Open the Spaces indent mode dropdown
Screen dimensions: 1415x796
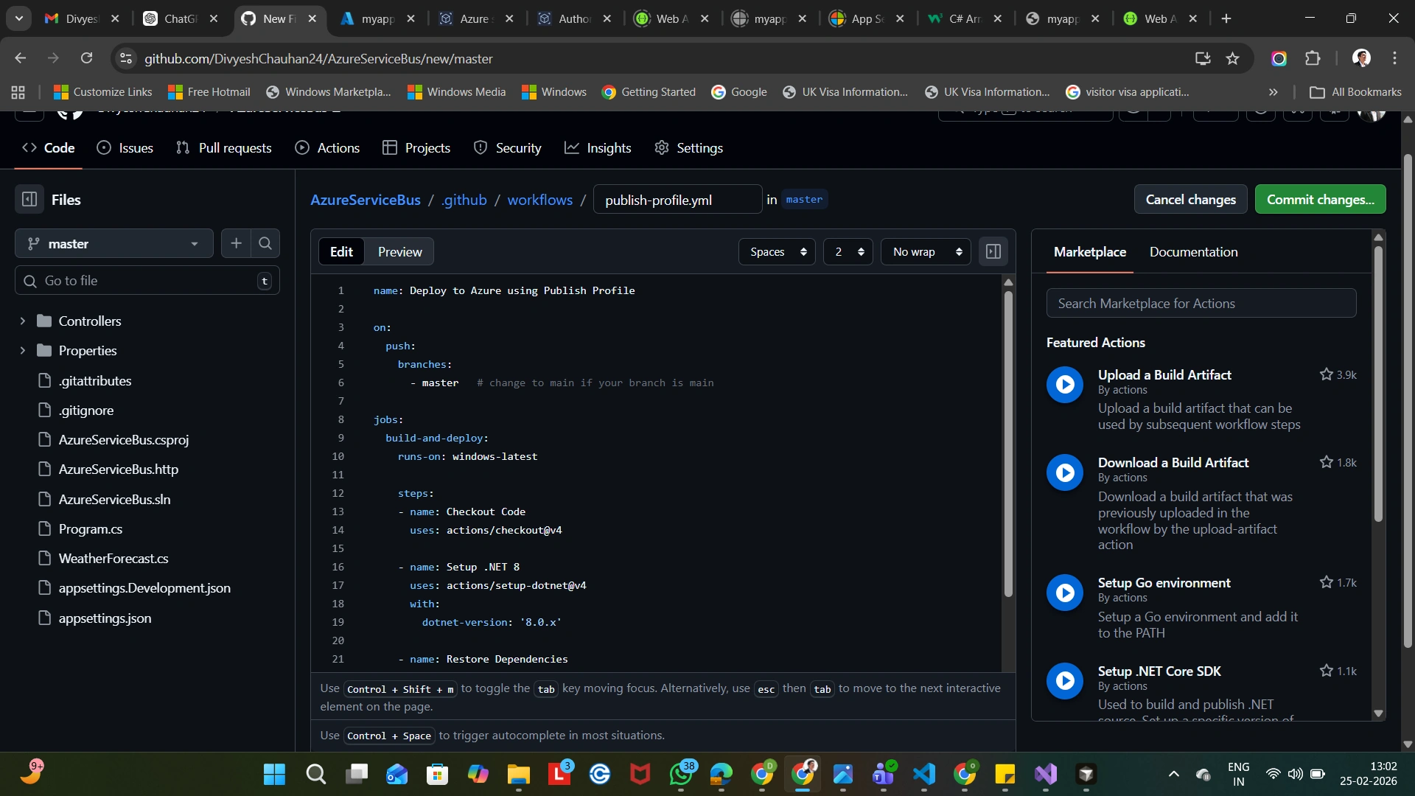click(x=777, y=252)
